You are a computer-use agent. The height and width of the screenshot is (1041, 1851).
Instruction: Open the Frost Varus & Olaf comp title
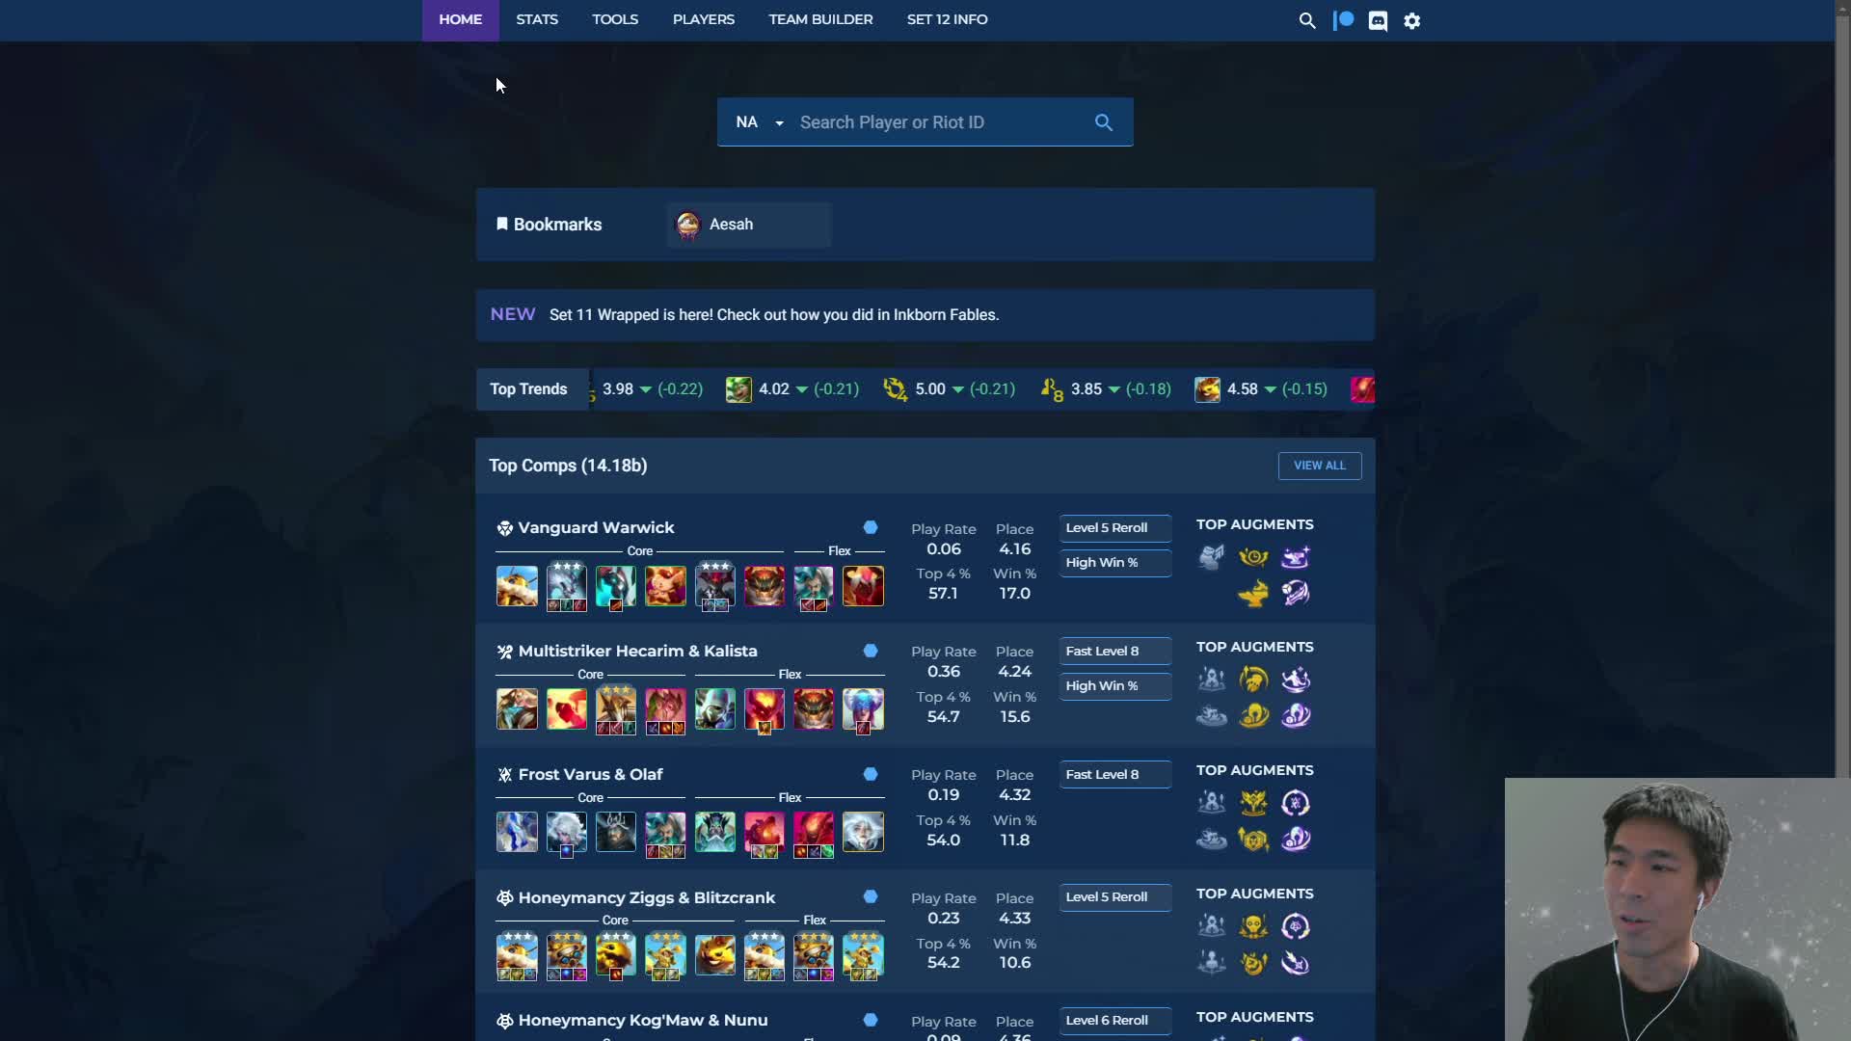(590, 775)
